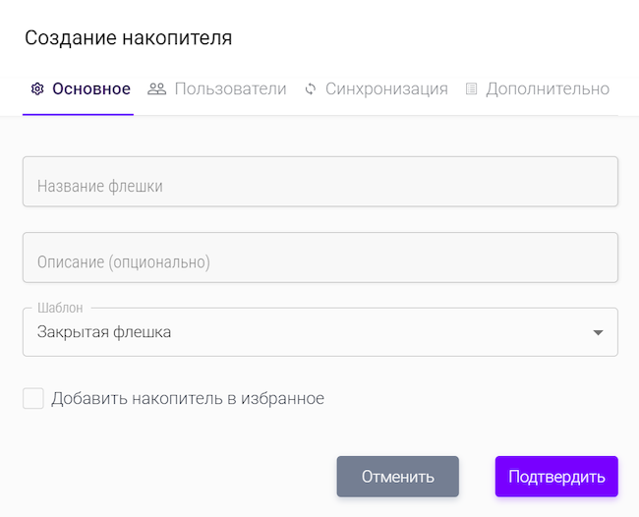Switch to the Основное tab
The height and width of the screenshot is (517, 639).
pyautogui.click(x=90, y=88)
